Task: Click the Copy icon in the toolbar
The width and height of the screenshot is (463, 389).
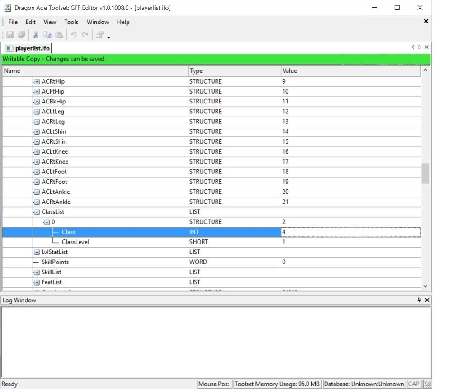Action: click(x=47, y=35)
